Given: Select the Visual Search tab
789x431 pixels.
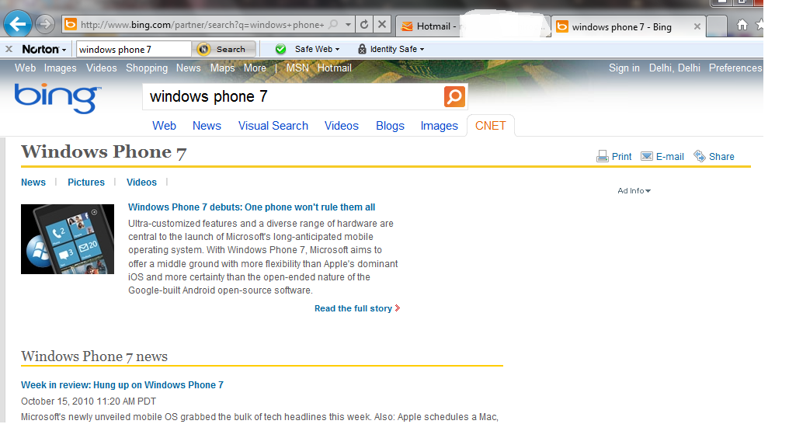Looking at the screenshot, I should [273, 126].
